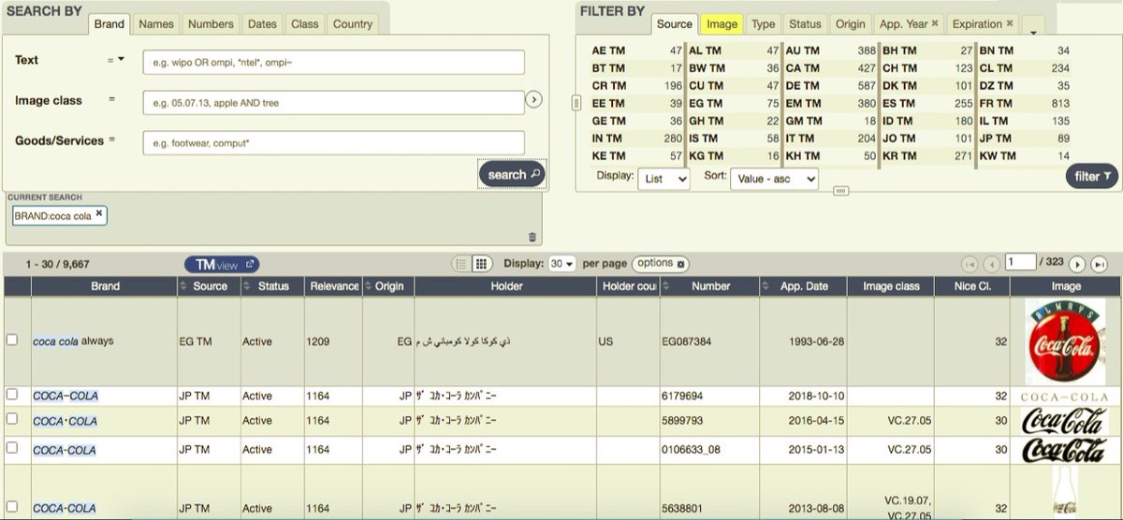Open image class picker arrow button
The height and width of the screenshot is (520, 1123).
point(533,100)
